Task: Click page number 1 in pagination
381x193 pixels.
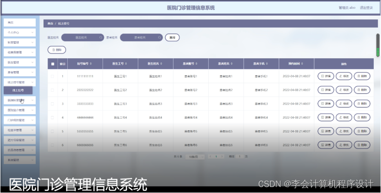Action: click(x=216, y=156)
